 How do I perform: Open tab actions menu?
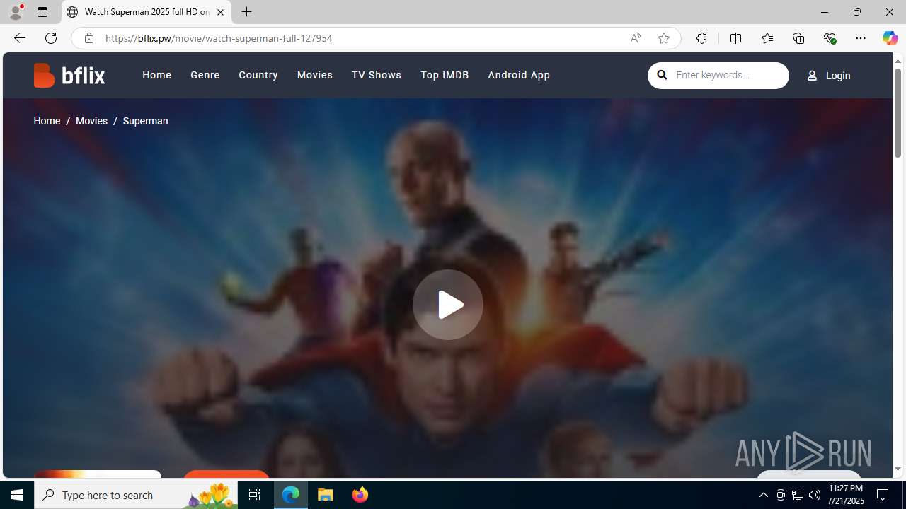[x=42, y=12]
